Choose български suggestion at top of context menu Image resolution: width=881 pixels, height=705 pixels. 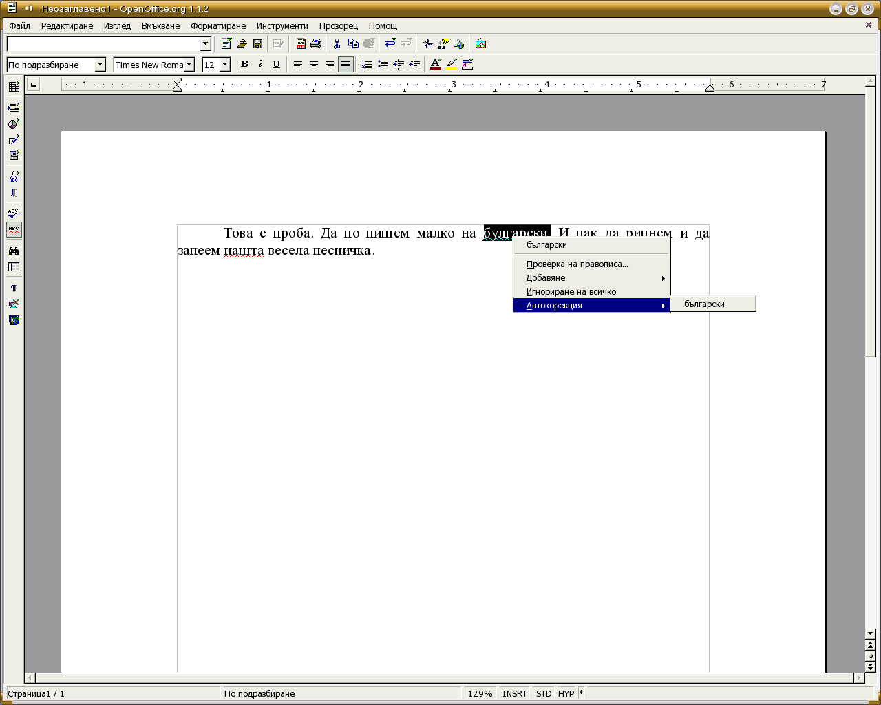(592, 245)
